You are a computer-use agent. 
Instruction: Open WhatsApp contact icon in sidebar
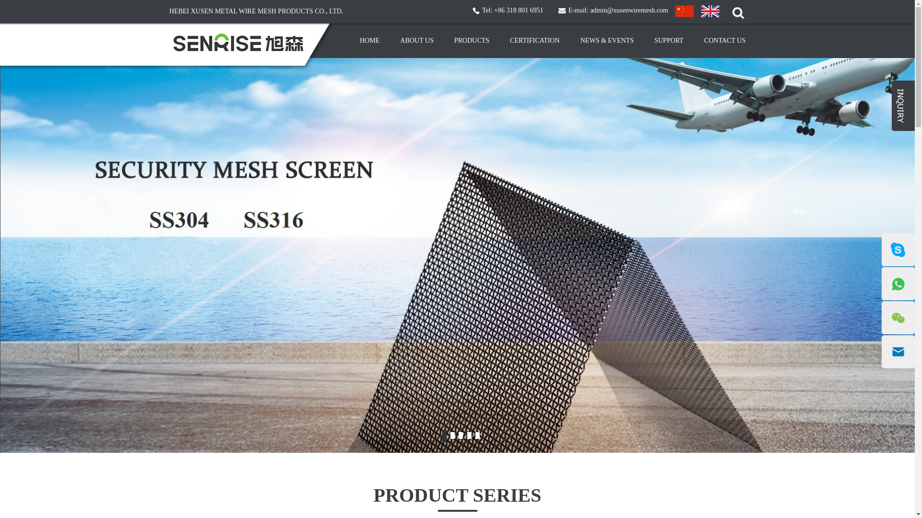click(x=898, y=284)
